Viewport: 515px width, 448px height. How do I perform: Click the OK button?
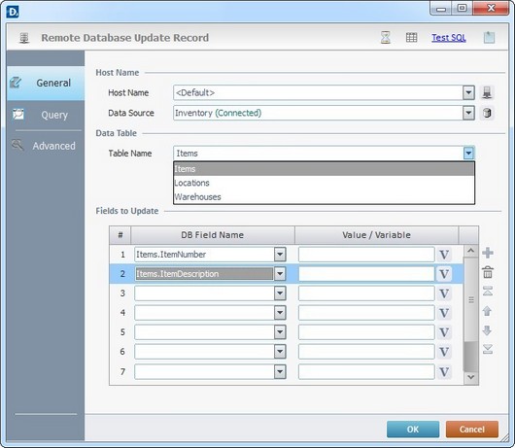pyautogui.click(x=413, y=430)
